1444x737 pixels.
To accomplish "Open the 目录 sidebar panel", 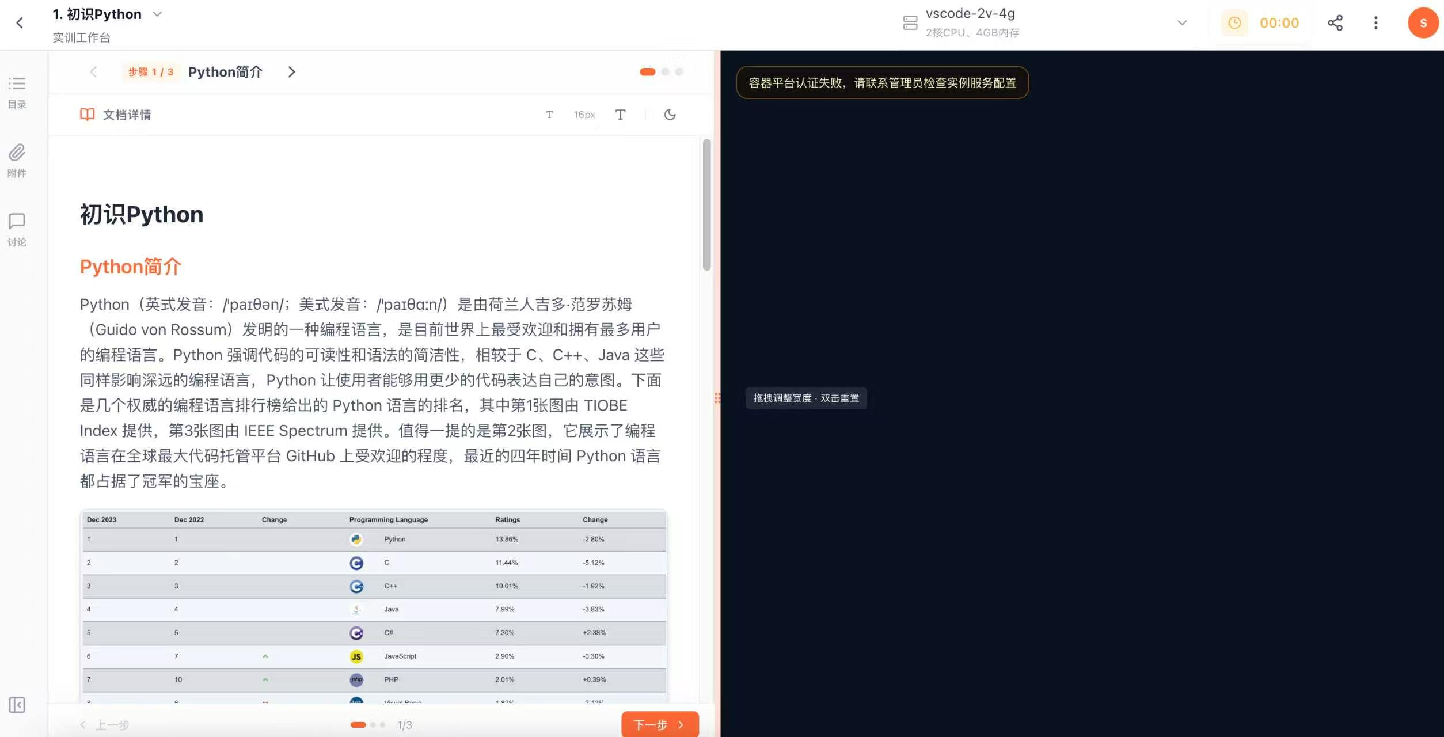I will [x=17, y=92].
